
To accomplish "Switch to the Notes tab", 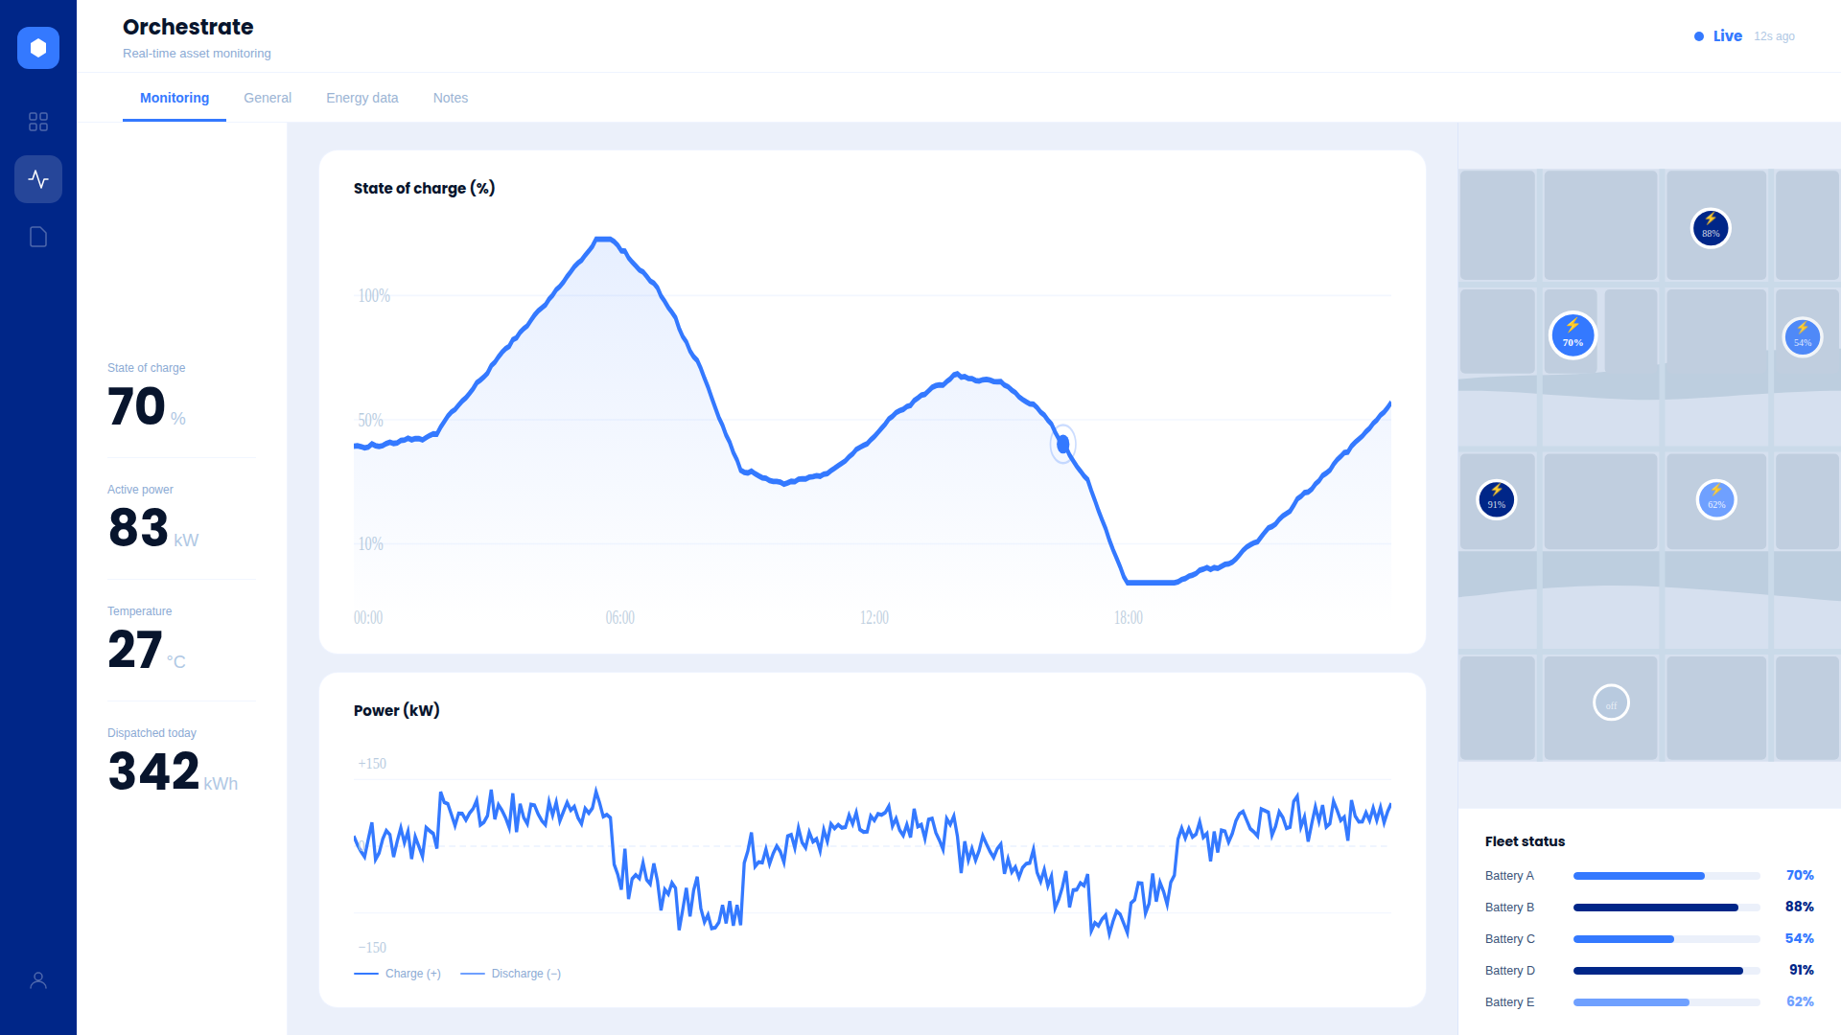I will tap(451, 98).
